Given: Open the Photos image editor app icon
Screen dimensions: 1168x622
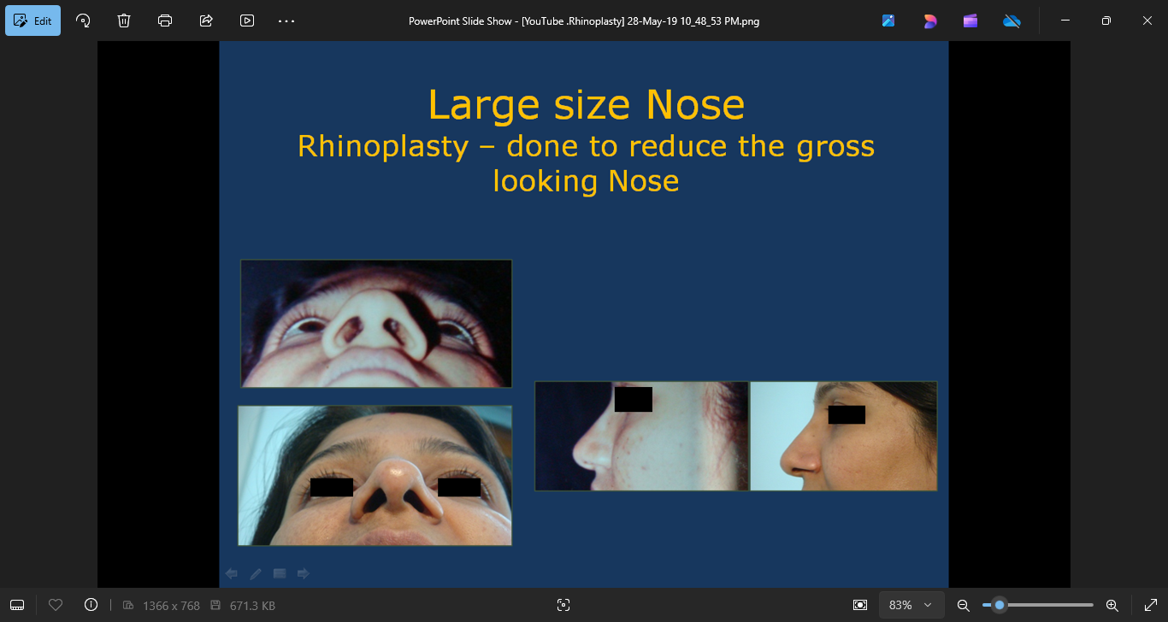Looking at the screenshot, I should (888, 21).
